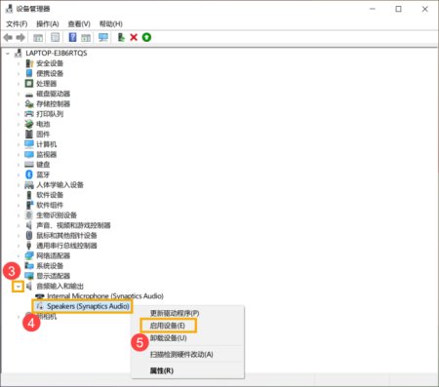Expand the 人体学输入设备 category

tap(19, 185)
